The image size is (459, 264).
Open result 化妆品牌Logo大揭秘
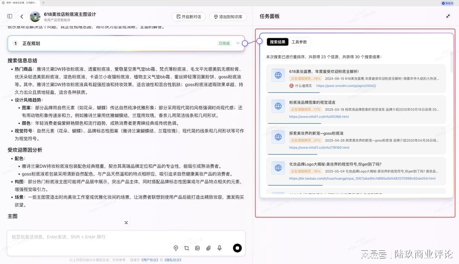click(x=335, y=164)
